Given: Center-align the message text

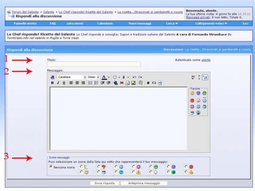Looking at the screenshot, I should (77, 83).
